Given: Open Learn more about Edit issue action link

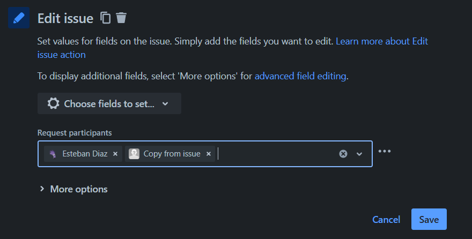Looking at the screenshot, I should point(232,48).
